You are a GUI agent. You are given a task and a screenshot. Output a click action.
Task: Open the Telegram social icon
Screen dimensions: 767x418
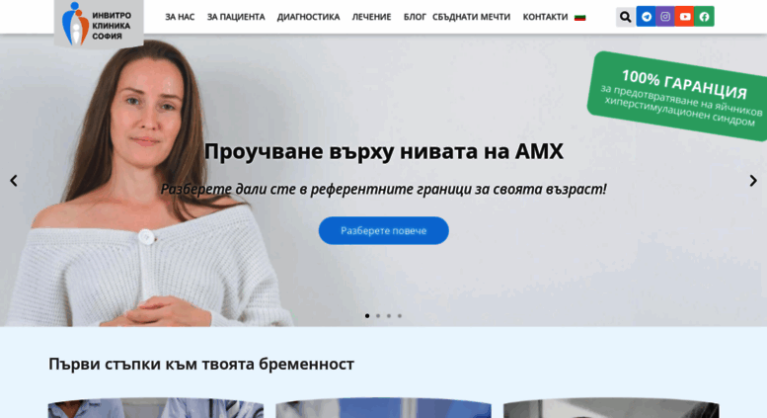pos(647,17)
